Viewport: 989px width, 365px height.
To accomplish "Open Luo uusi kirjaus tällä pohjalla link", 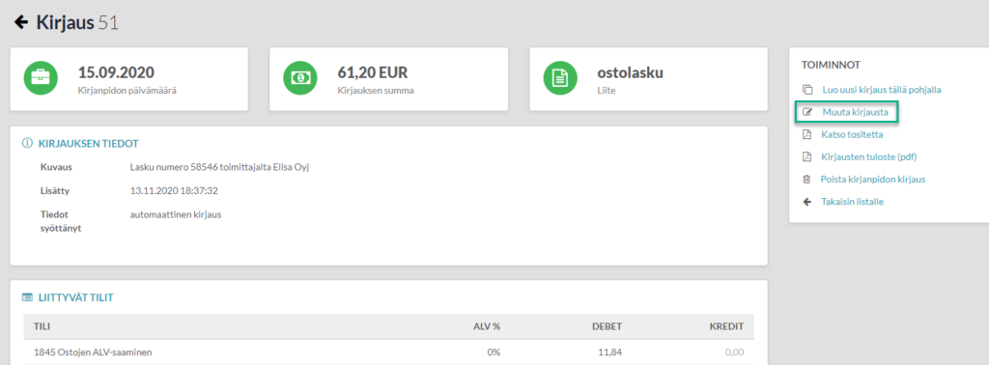I will 882,90.
